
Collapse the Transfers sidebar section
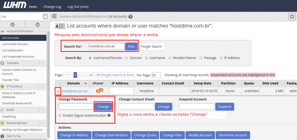coord(43,63)
